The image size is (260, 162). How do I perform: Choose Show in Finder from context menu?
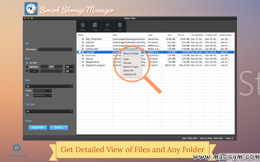[131, 53]
